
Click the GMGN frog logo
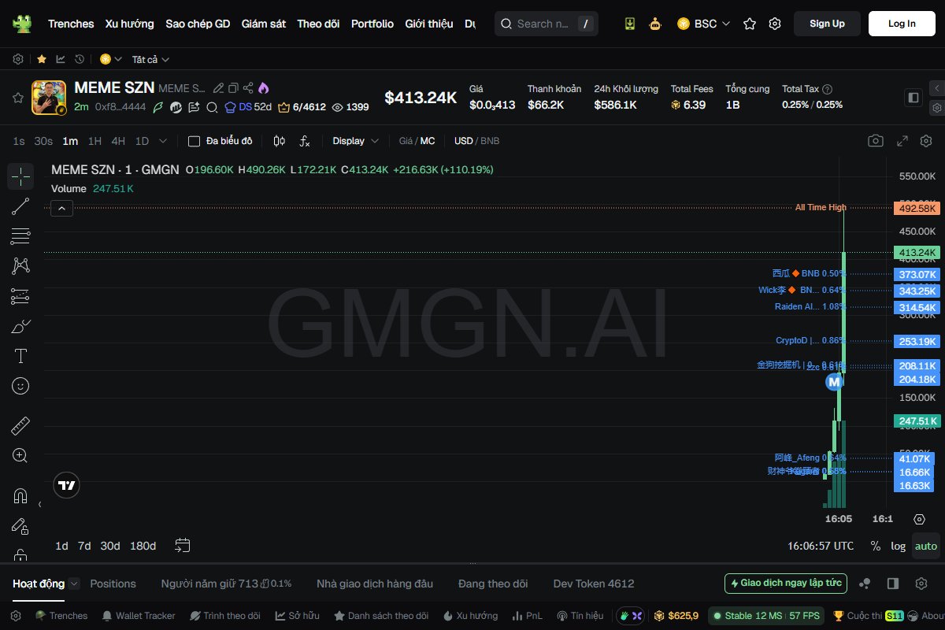(22, 24)
